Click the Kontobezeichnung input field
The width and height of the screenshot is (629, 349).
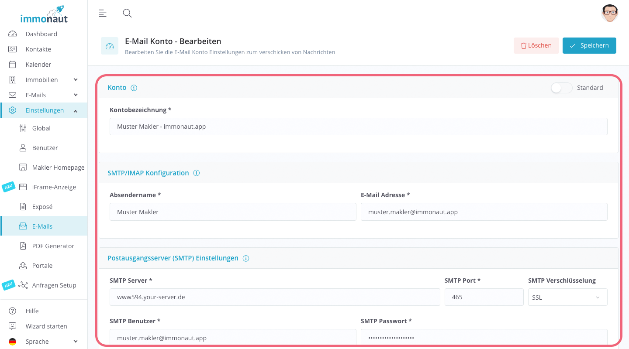tap(358, 127)
